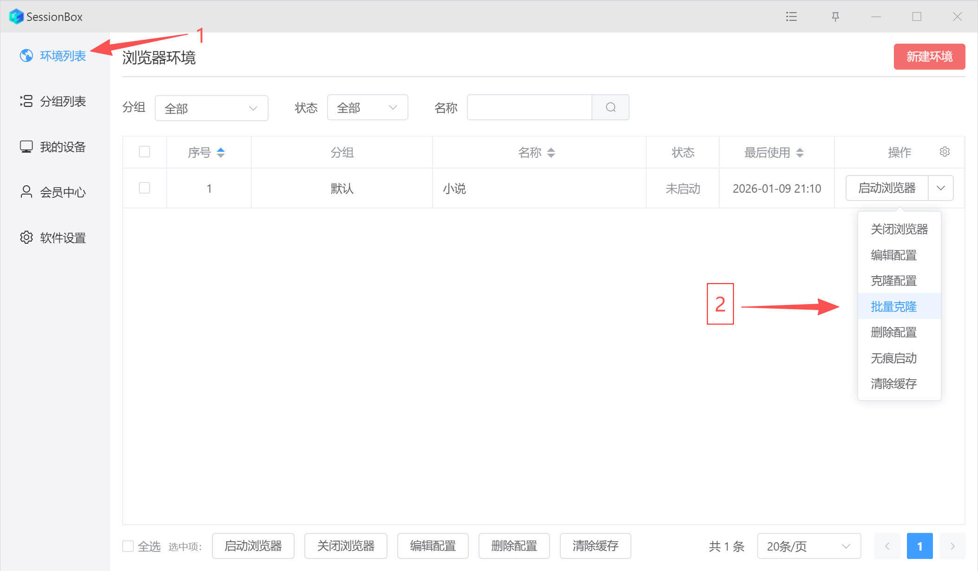Click the 环境列表 globe icon in the sidebar
Viewport: 978px width, 571px height.
pos(26,56)
